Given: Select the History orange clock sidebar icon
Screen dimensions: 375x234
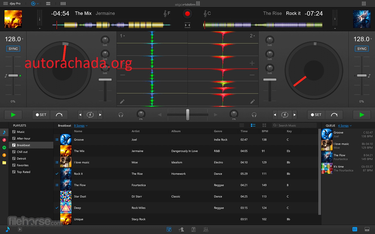Looking at the screenshot, I should tap(4, 155).
